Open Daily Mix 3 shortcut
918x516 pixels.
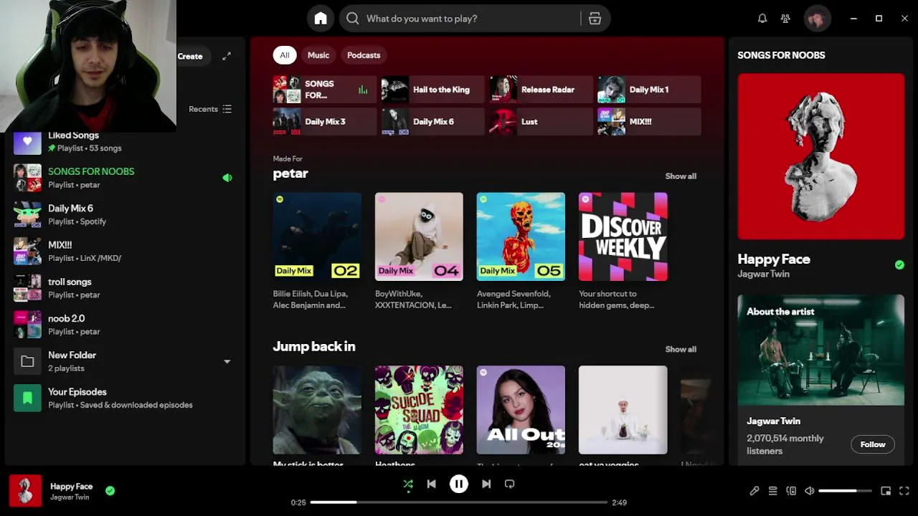click(325, 122)
